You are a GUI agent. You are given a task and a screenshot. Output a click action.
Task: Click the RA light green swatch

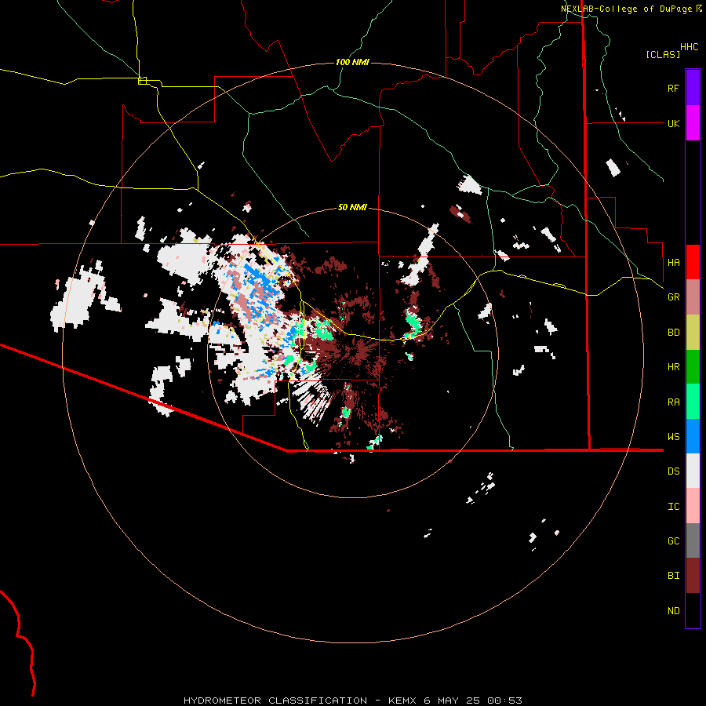(x=693, y=402)
